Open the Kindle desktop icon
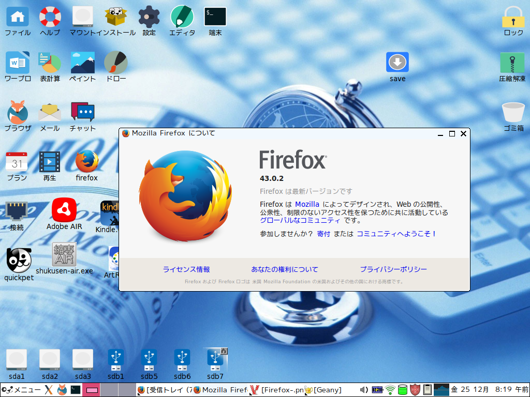Screen dimensions: 530x397 point(109,212)
